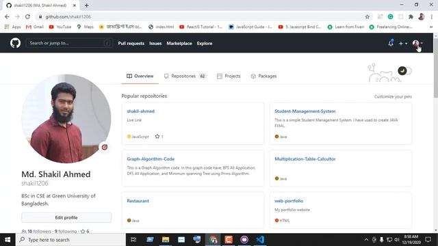This screenshot has height=246, width=438.
Task: Switch to Chrome on the taskbar
Action: click(213, 240)
